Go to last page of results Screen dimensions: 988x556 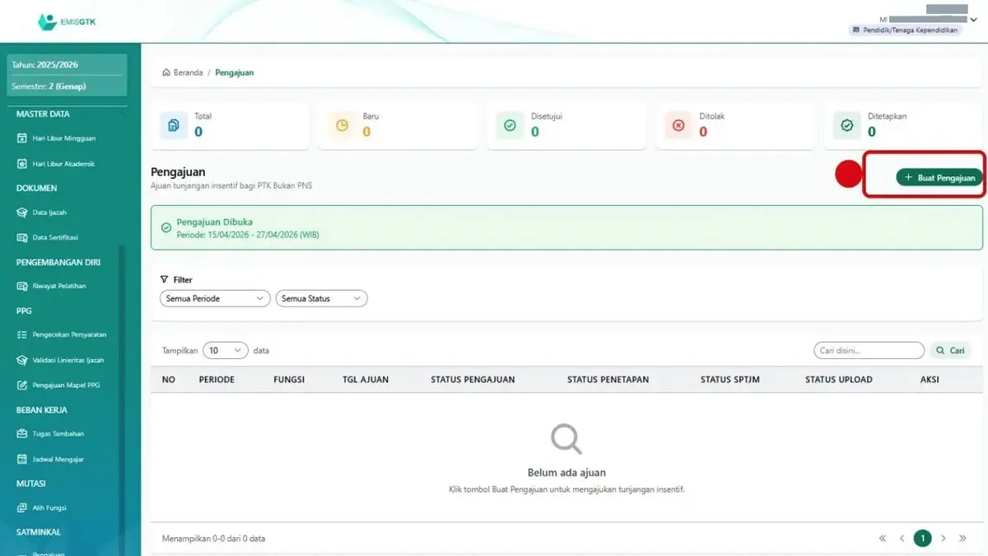pyautogui.click(x=963, y=539)
